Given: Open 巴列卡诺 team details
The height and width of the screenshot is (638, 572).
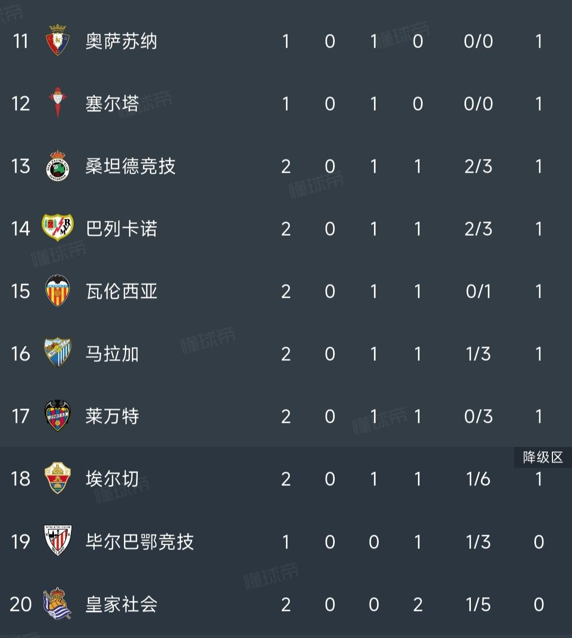Looking at the screenshot, I should pyautogui.click(x=121, y=229).
